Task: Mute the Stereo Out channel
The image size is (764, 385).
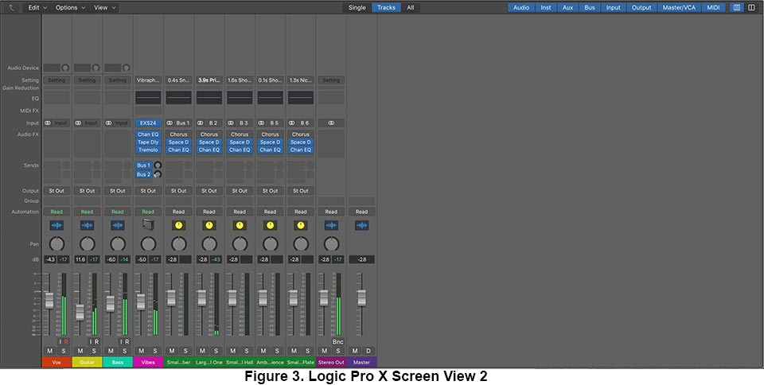Action: [324, 351]
